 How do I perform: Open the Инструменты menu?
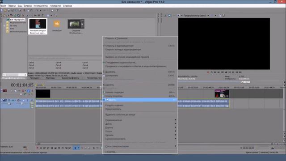tap(41, 6)
